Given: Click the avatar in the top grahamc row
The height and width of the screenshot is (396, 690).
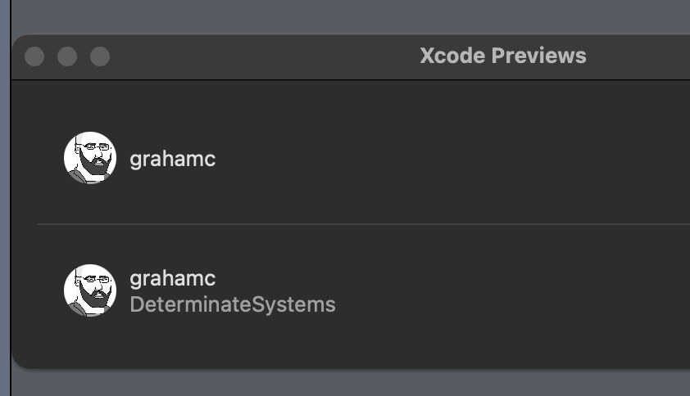Looking at the screenshot, I should 90,158.
